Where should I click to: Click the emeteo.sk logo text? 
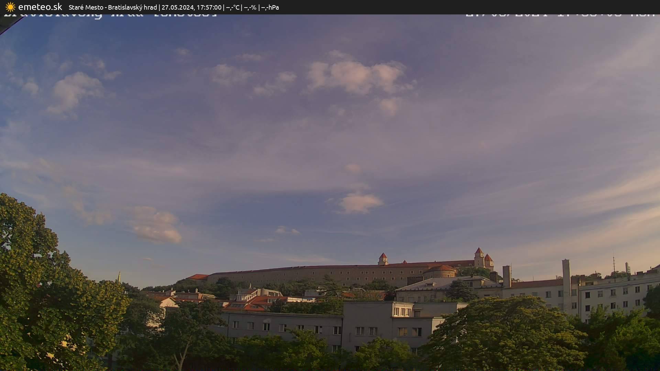40,7
